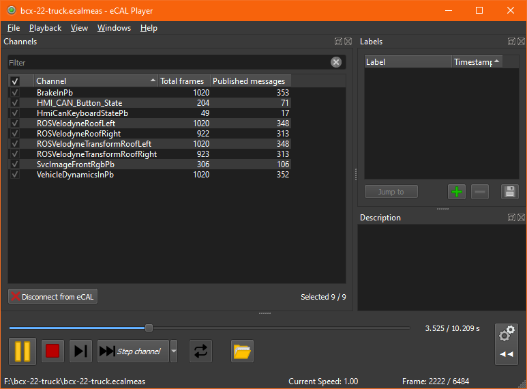This screenshot has height=389, width=527.
Task: Open the Help menu
Action: coord(149,28)
